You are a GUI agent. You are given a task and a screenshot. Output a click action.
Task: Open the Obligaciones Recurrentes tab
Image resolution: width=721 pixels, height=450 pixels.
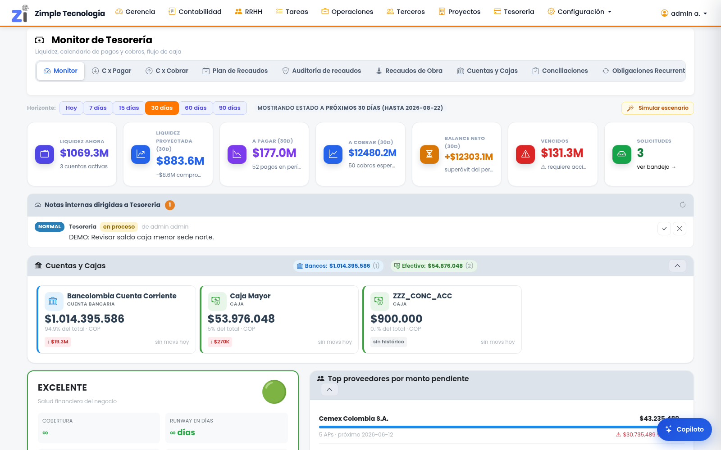643,71
